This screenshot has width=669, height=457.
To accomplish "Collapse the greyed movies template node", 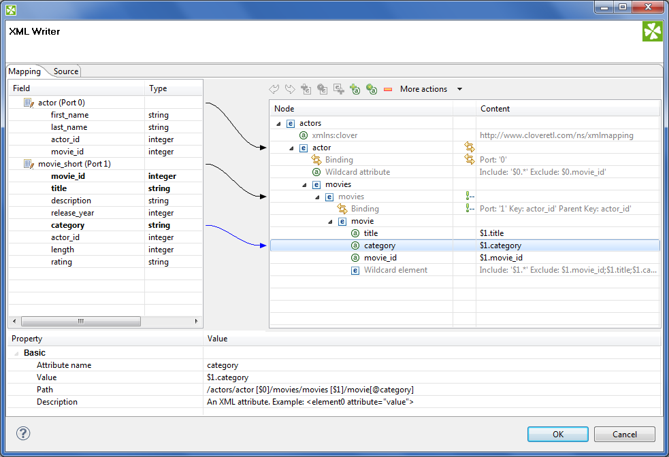I will coord(317,197).
